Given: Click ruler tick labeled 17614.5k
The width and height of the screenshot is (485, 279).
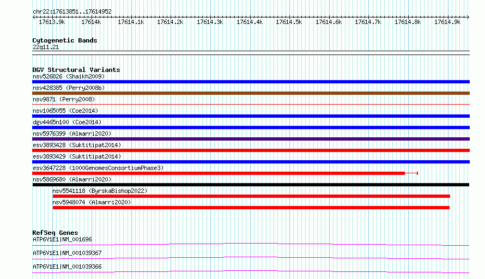Looking at the screenshot, I should (289, 22).
